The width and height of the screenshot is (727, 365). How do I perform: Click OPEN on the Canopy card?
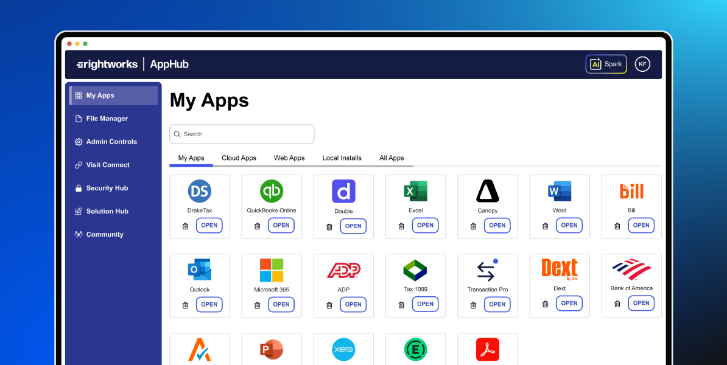(x=497, y=226)
